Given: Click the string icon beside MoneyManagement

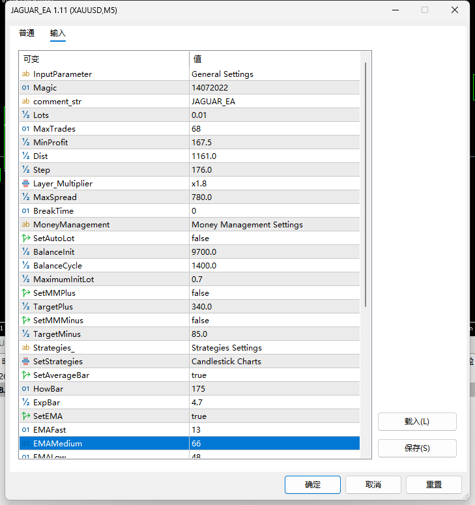Looking at the screenshot, I should coord(26,224).
